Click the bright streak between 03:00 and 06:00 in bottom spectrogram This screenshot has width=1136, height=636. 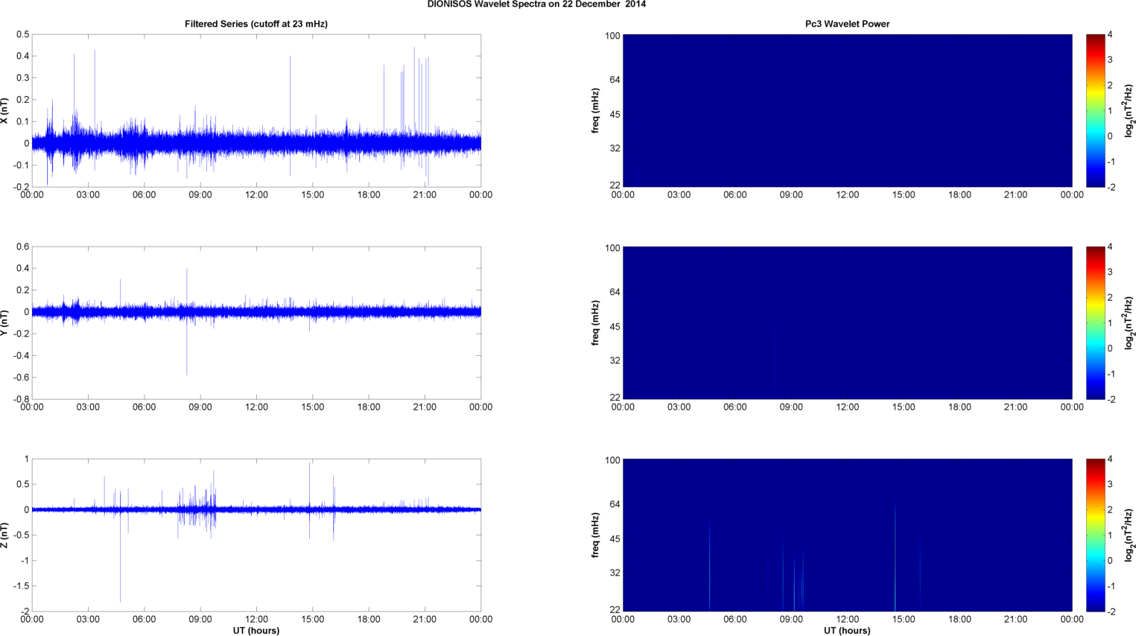click(x=709, y=566)
